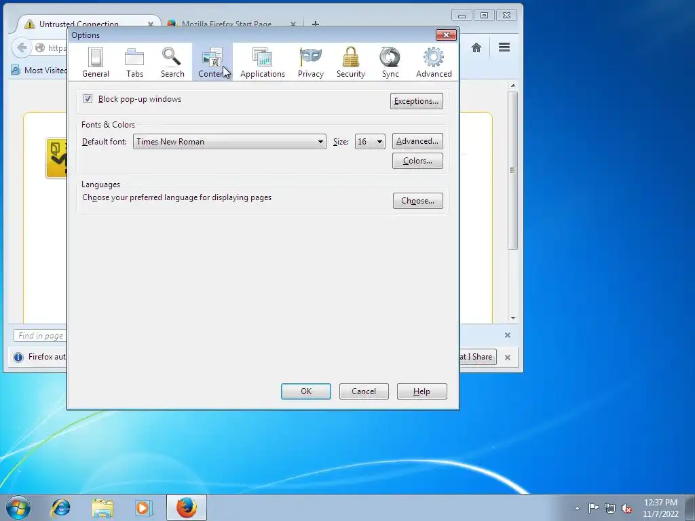Open Windows Media Player from taskbar
Viewport: 695px width, 521px height.
(144, 507)
